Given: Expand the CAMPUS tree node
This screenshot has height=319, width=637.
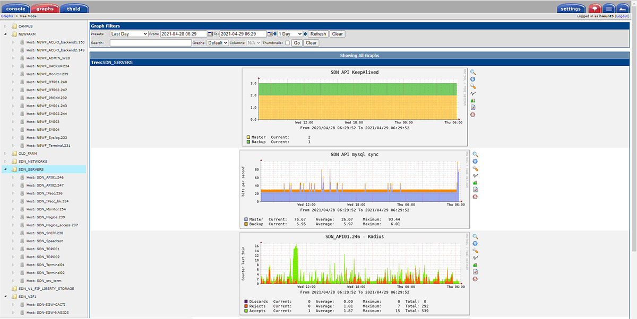Looking at the screenshot, I should (x=5, y=26).
